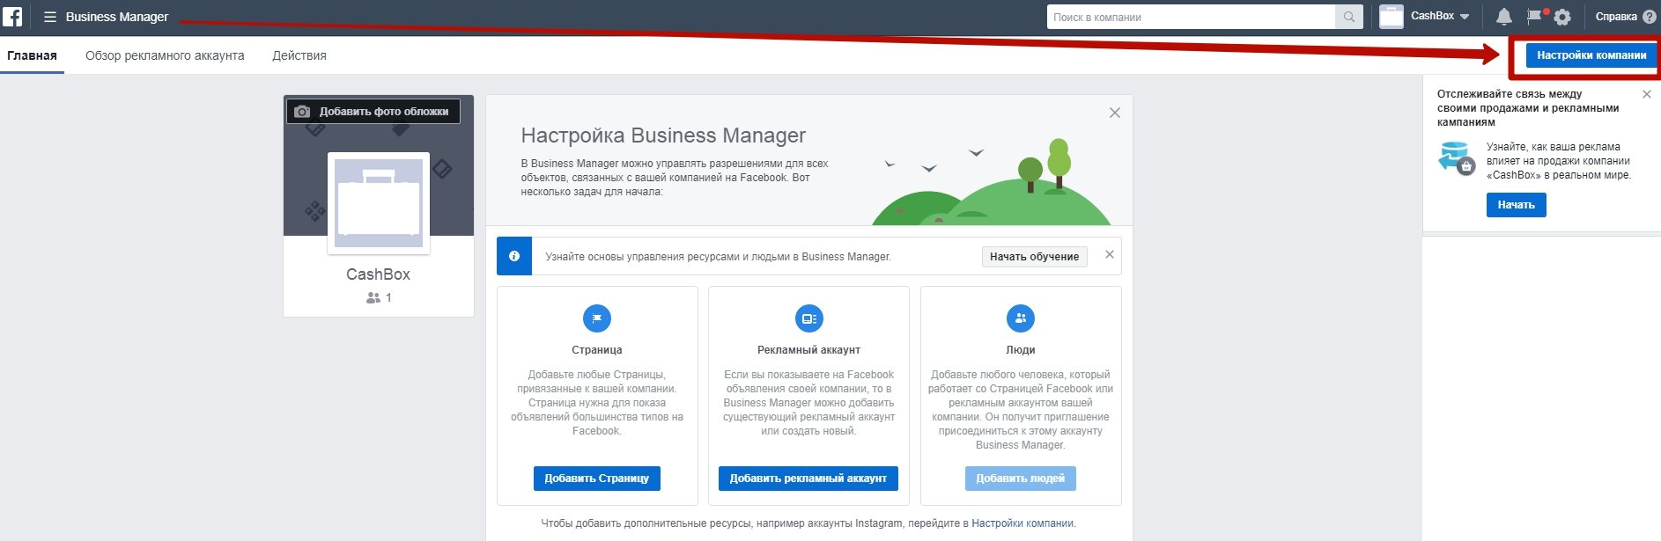This screenshot has width=1661, height=541.
Task: Open the settings gear icon
Action: (1562, 17)
